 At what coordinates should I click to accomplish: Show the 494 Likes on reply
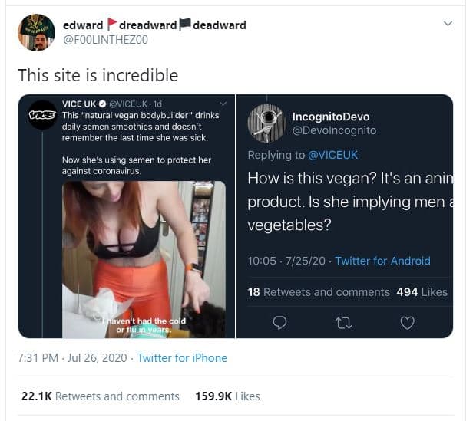[422, 291]
